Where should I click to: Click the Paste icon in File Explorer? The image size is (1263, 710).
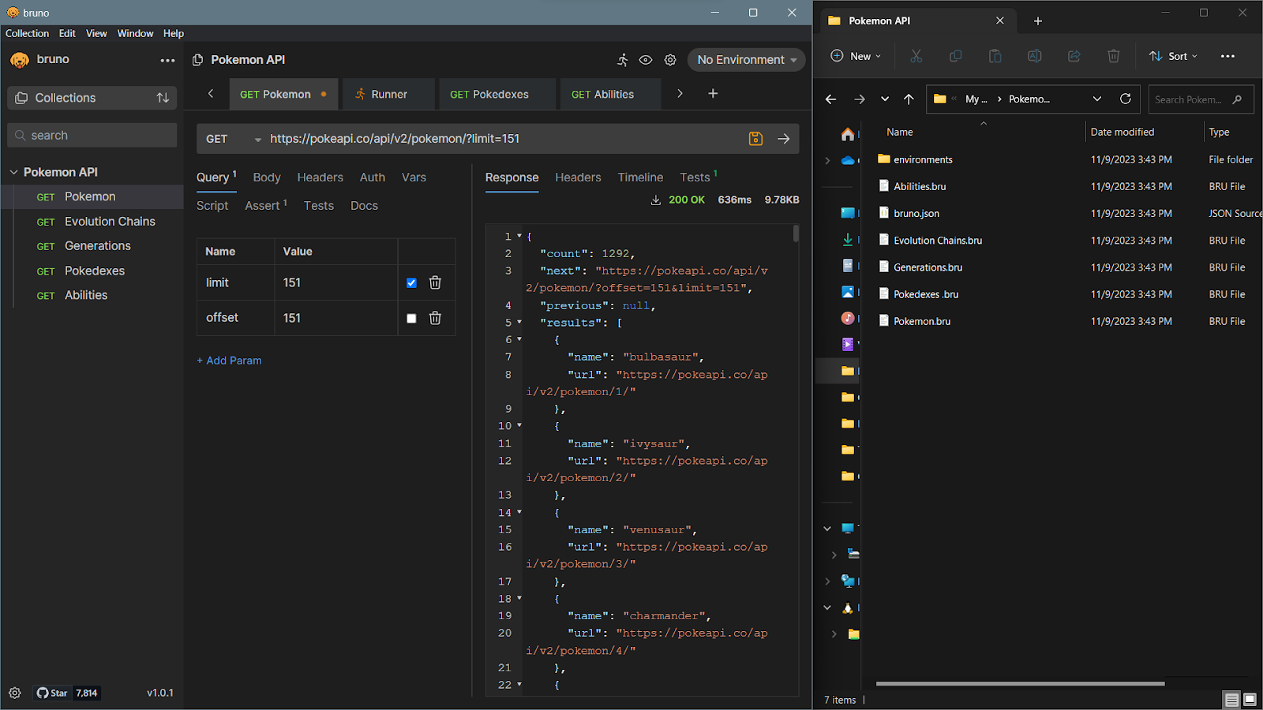pos(995,56)
